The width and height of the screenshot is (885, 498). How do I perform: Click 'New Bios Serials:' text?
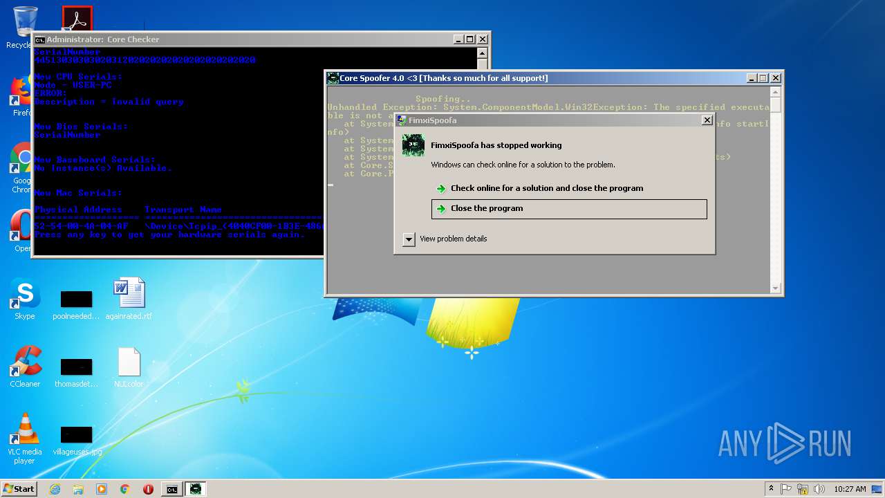coord(81,127)
